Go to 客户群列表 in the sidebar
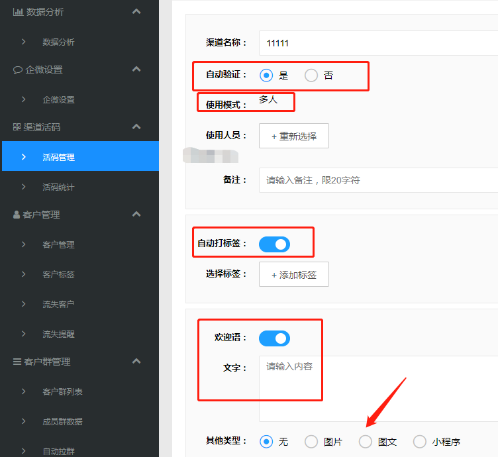The image size is (498, 457). [x=62, y=391]
